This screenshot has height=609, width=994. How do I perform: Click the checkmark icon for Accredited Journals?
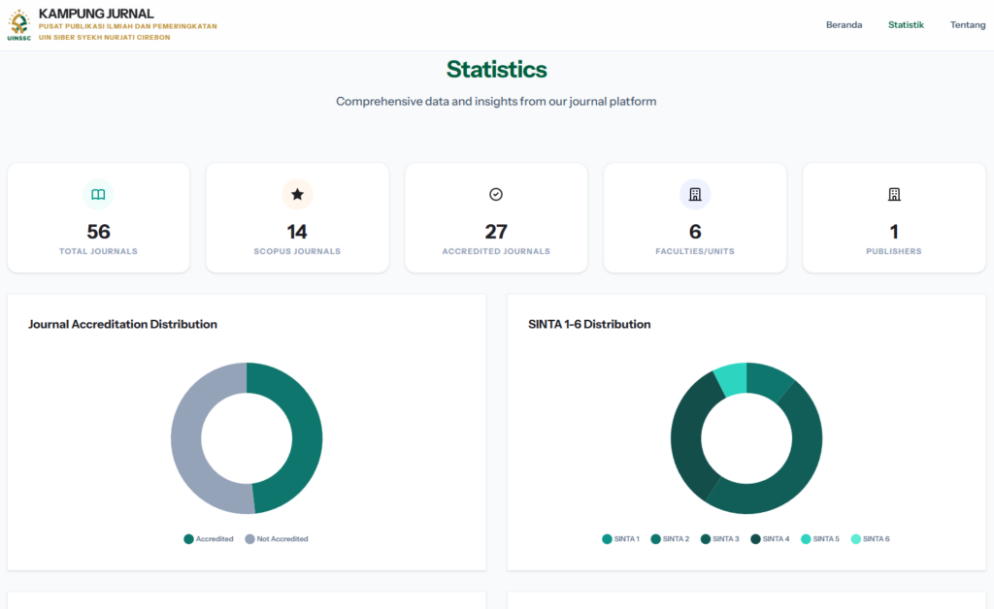pos(496,194)
